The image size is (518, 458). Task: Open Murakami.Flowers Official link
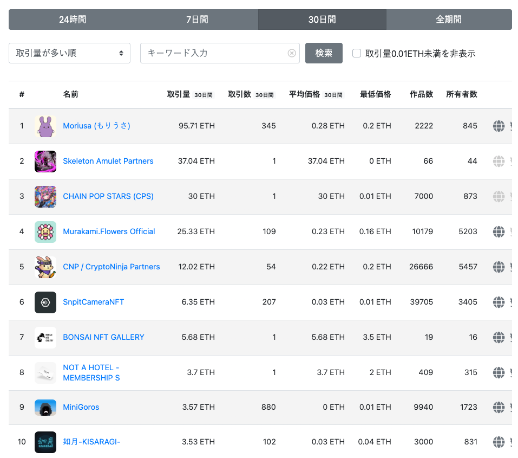[x=109, y=231]
